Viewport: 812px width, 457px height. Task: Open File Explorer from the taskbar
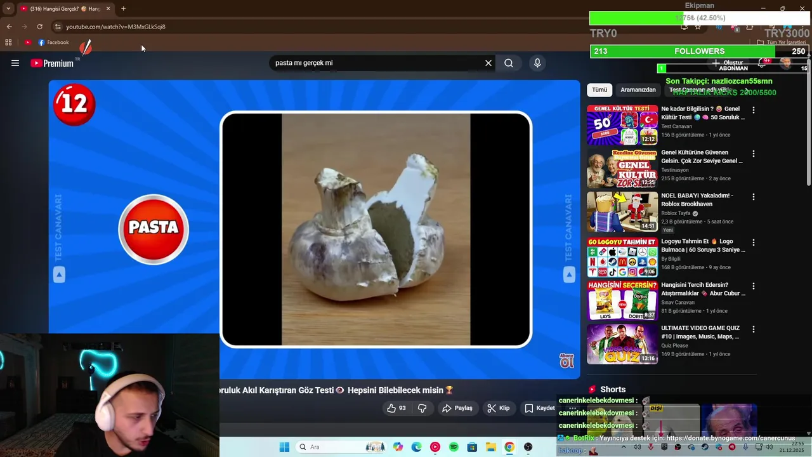click(490, 447)
